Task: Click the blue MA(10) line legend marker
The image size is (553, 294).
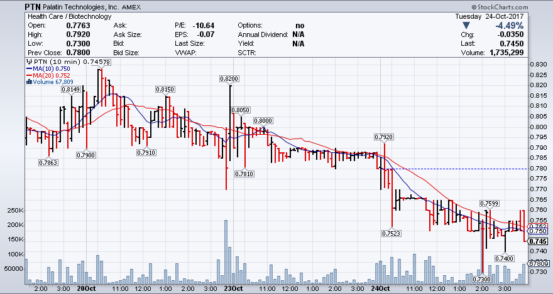Action: 28,68
